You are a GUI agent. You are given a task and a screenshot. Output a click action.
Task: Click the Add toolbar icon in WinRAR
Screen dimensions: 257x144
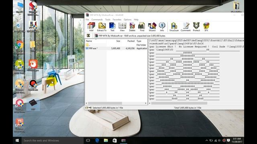click(x=91, y=27)
